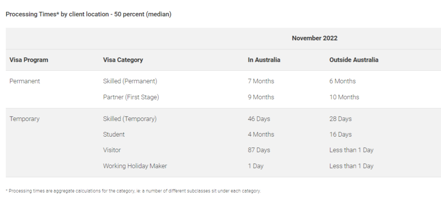Click the aggregate calculations footnote text
Image resolution: width=441 pixels, height=202 pixels.
133,191
